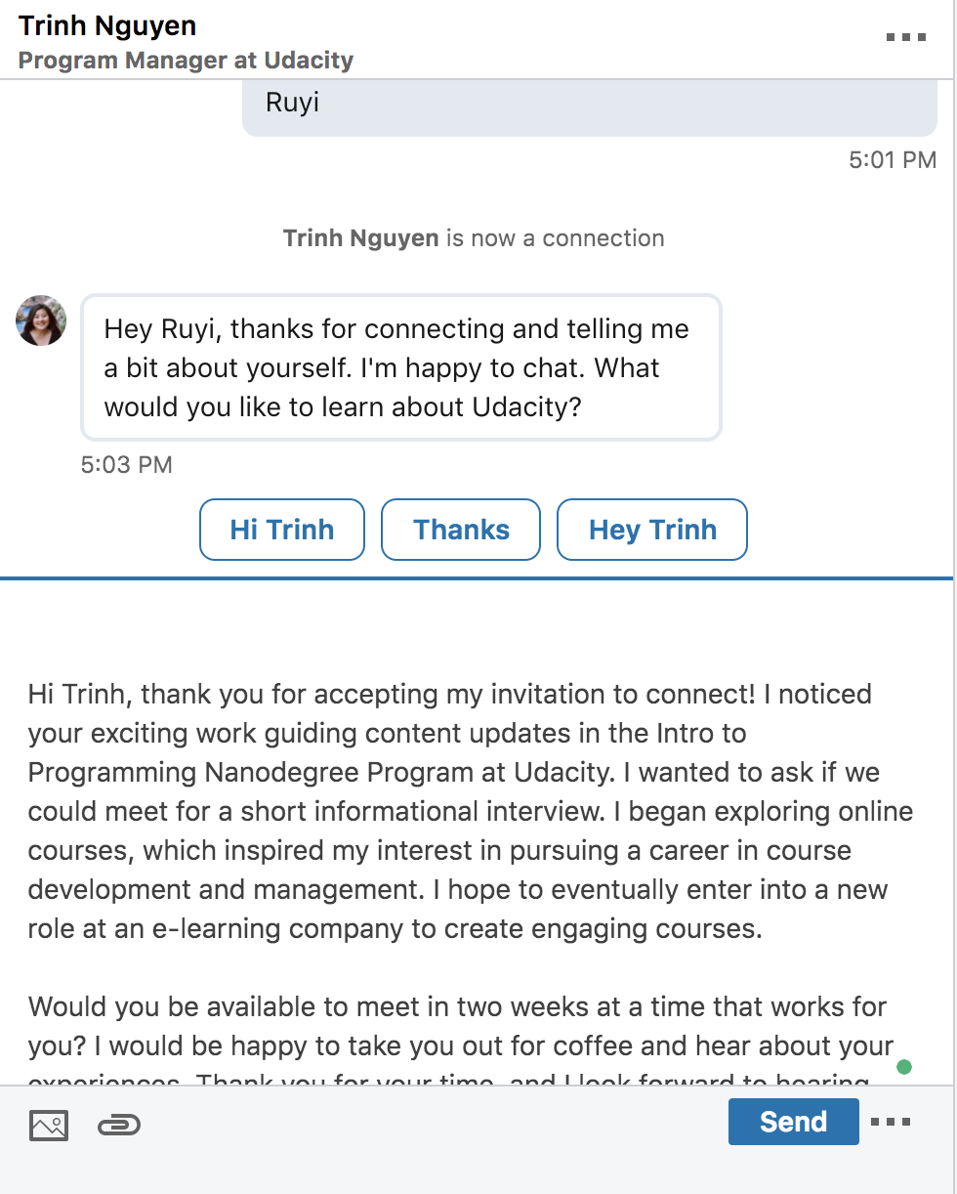Click the 5:01 PM timestamp
Image resolution: width=957 pixels, height=1194 pixels.
pos(893,160)
